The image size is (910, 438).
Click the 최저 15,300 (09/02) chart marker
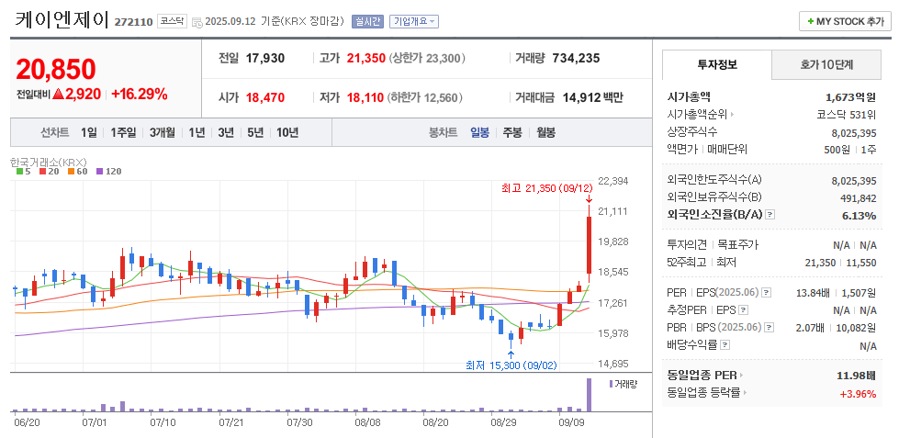[511, 365]
